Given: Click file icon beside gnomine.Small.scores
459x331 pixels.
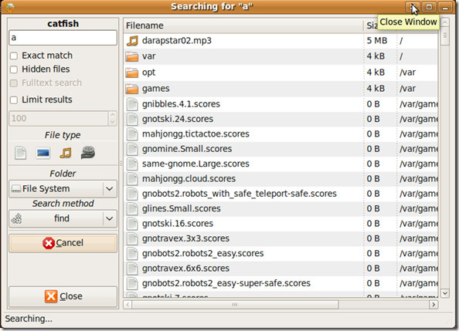Looking at the screenshot, I should pos(132,149).
